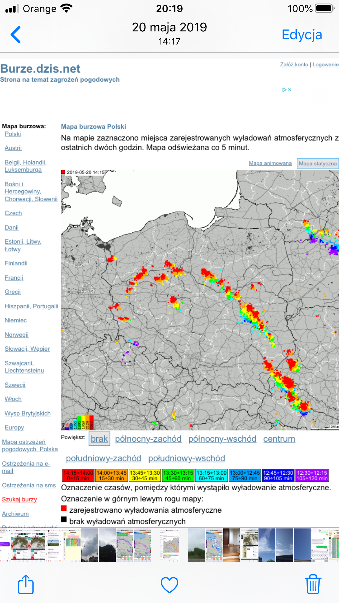Select the dark interior room photo thumbnail
This screenshot has height=603, width=339.
(231, 545)
